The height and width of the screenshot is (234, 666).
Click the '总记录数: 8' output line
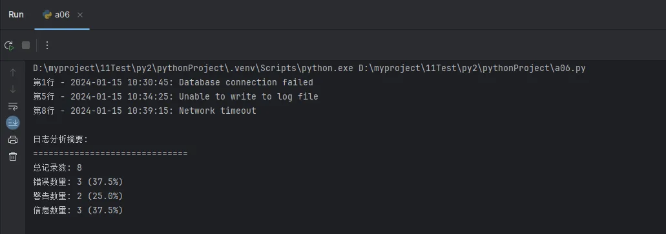[57, 167]
